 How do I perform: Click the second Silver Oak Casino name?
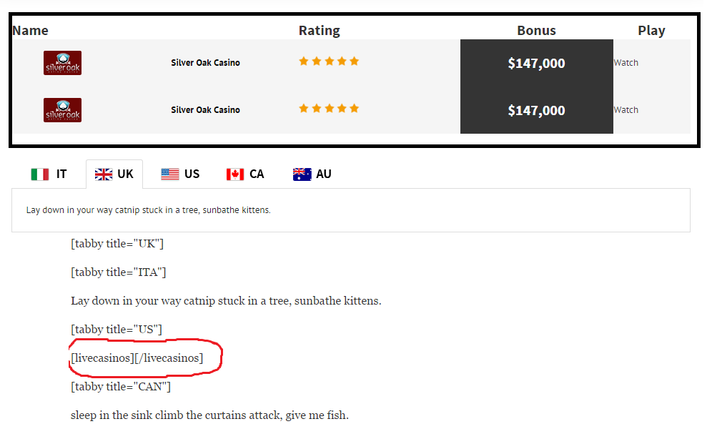click(x=205, y=110)
